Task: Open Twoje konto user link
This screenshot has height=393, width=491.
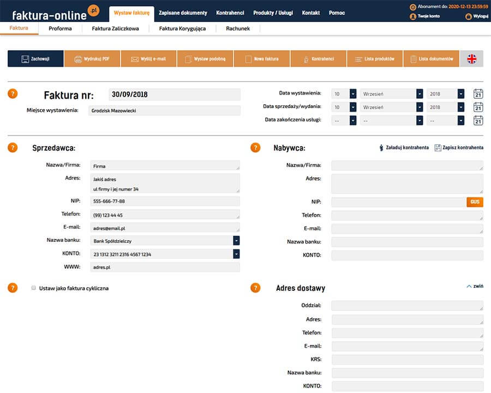Action: [424, 16]
